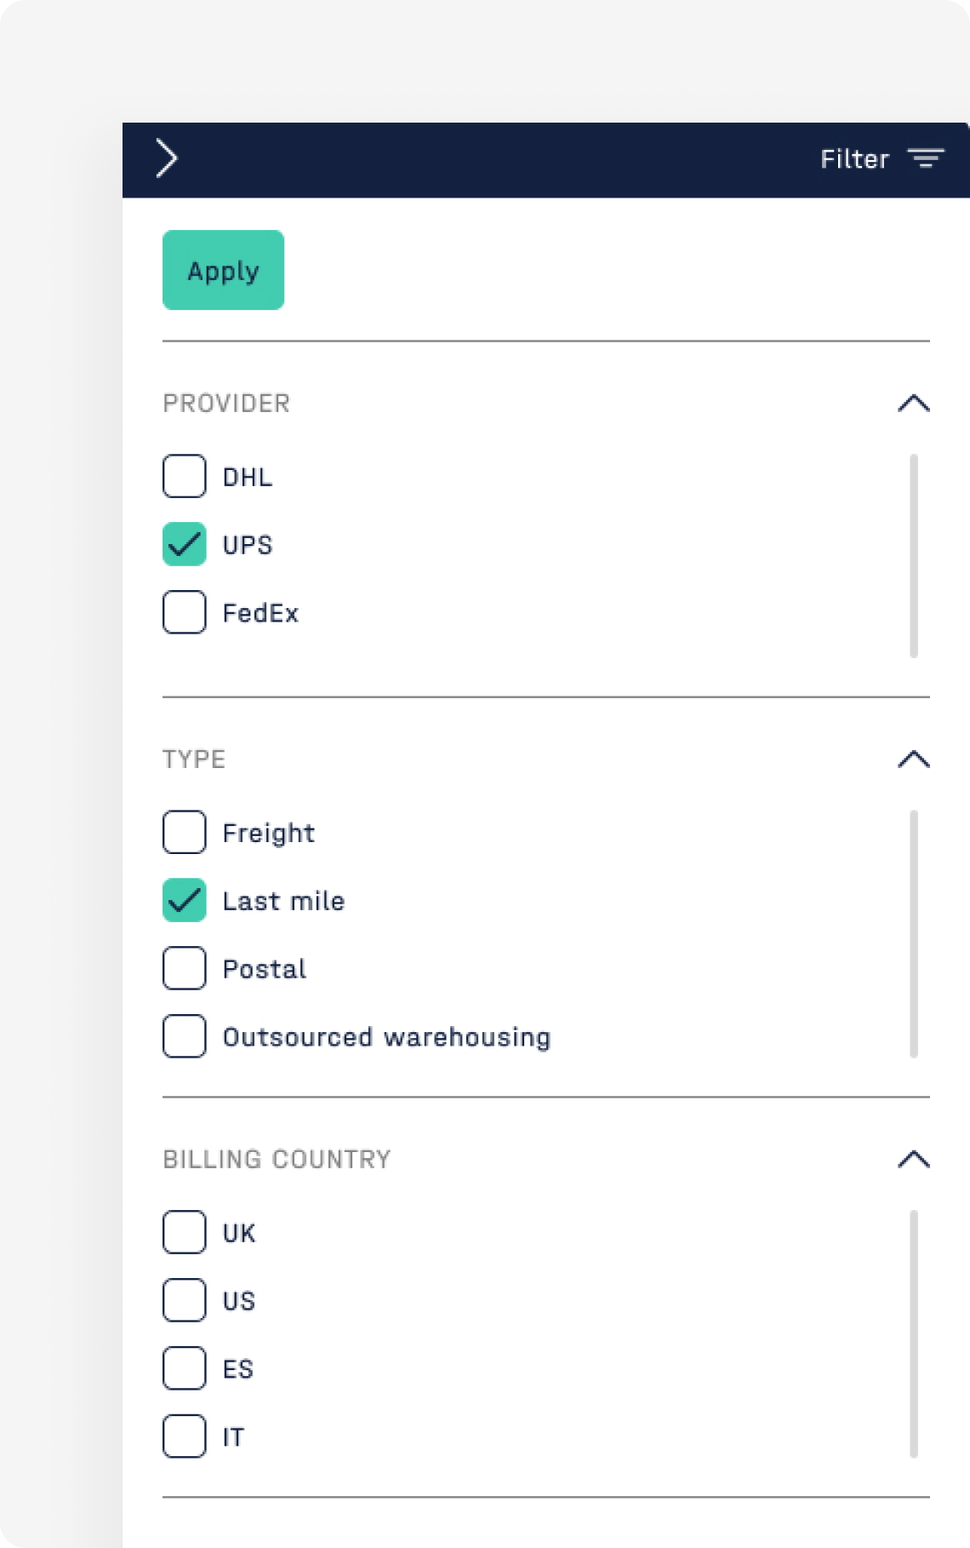
Task: Click the Billing Country list scrollbar
Action: (914, 1334)
